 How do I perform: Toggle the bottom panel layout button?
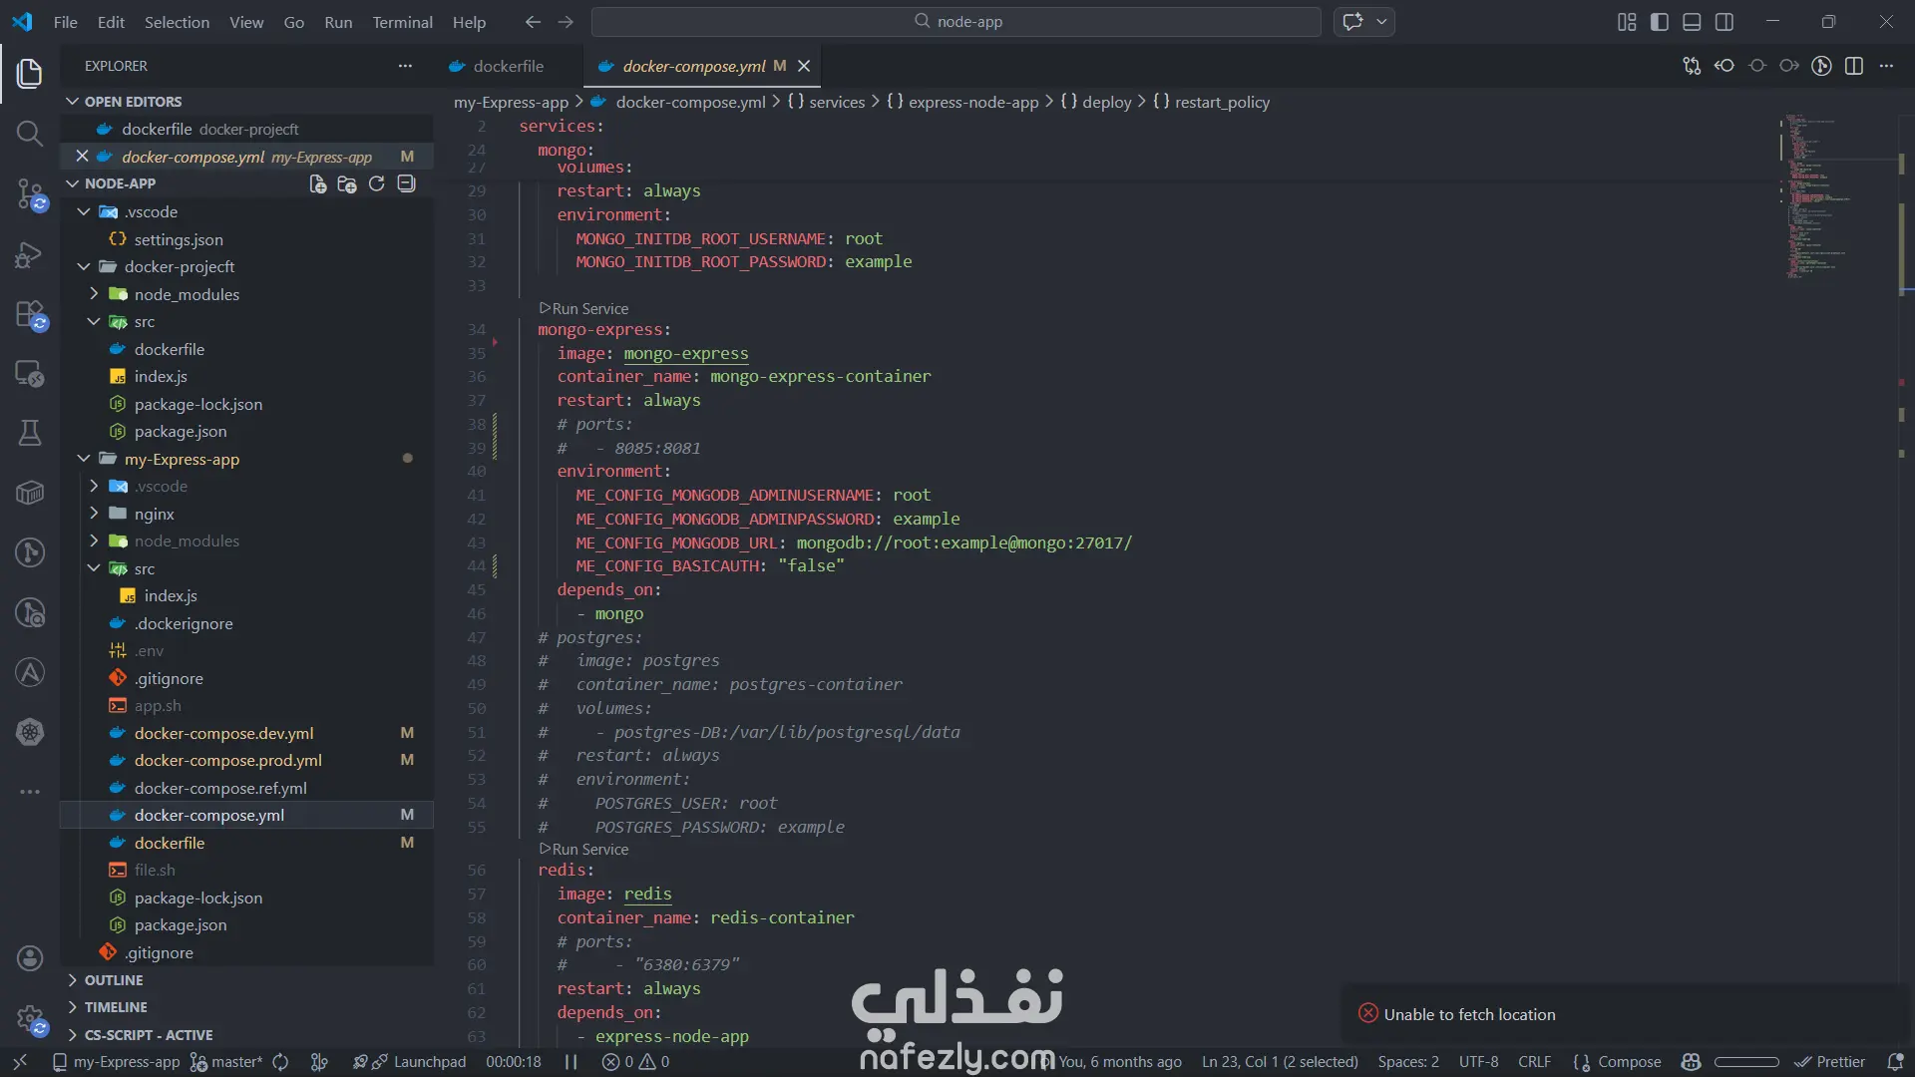point(1692,22)
